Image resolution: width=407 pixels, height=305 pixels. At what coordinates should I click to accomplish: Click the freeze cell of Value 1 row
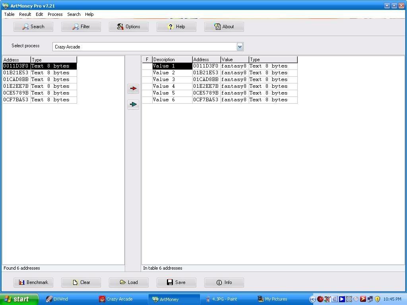(x=147, y=66)
